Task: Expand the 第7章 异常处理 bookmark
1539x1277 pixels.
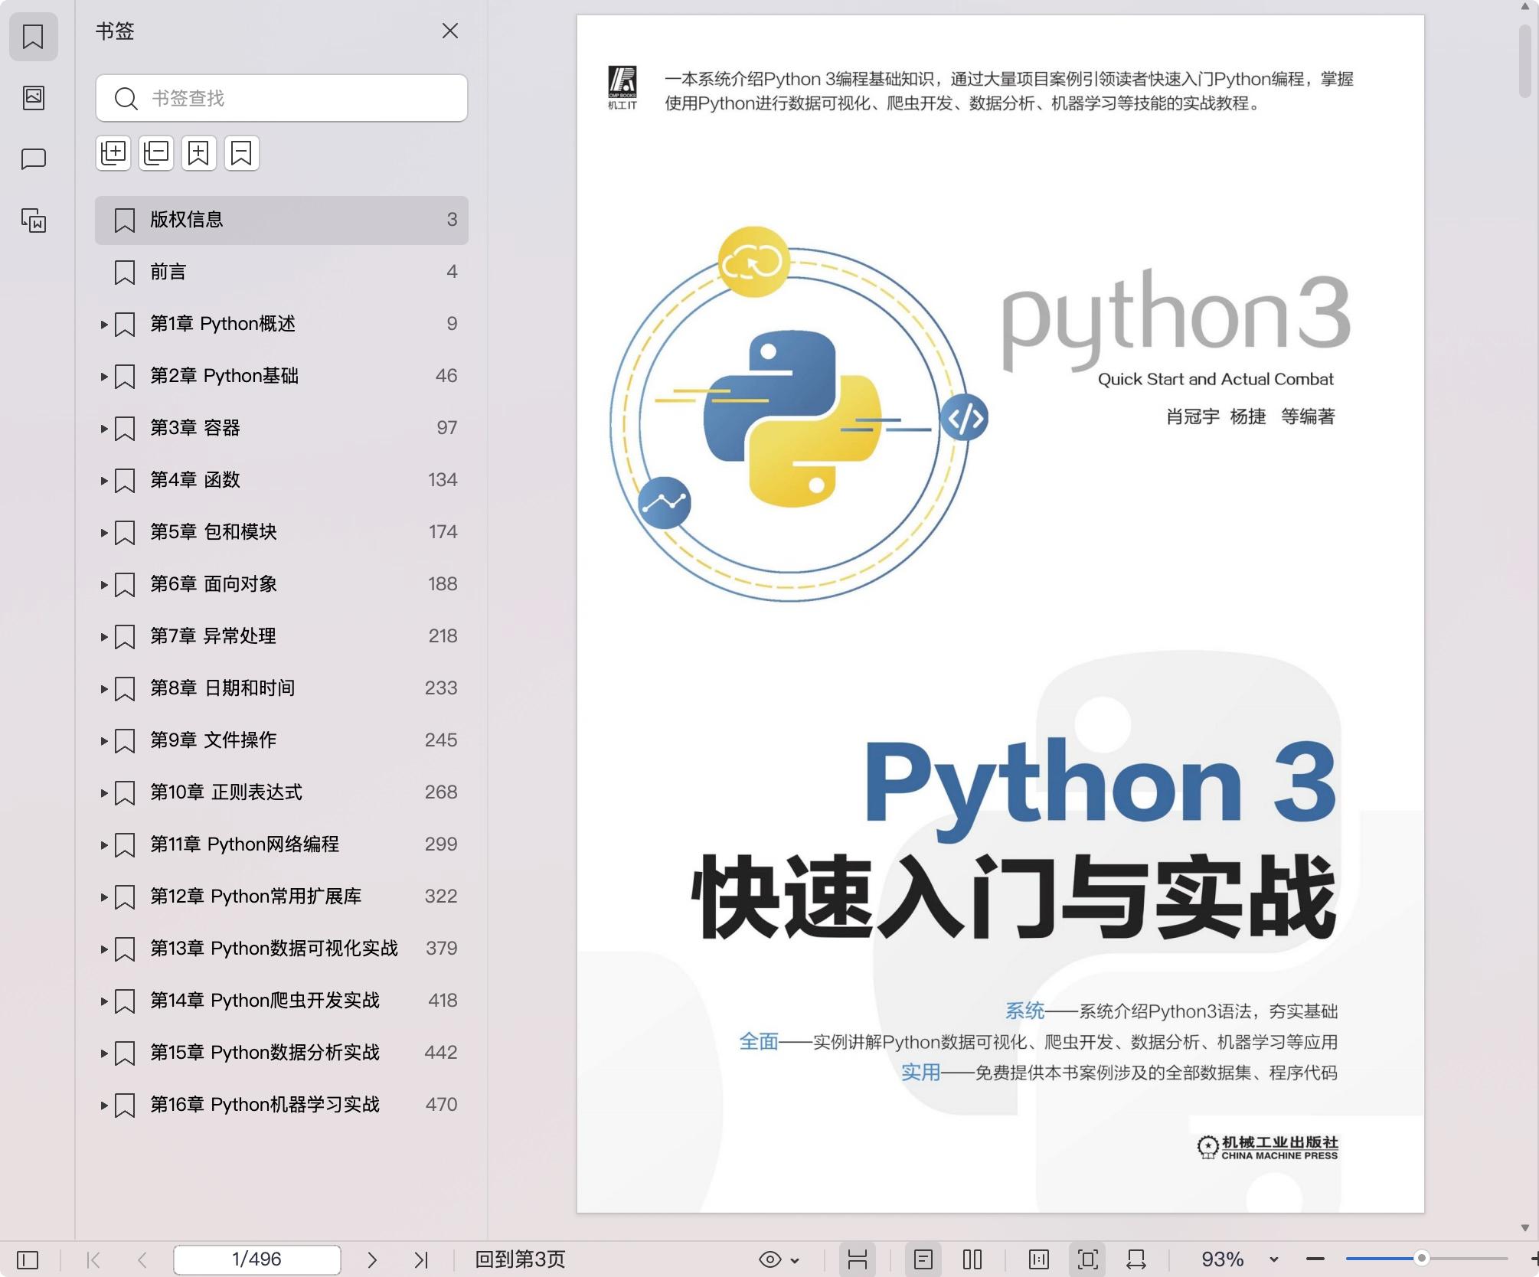Action: pyautogui.click(x=104, y=637)
